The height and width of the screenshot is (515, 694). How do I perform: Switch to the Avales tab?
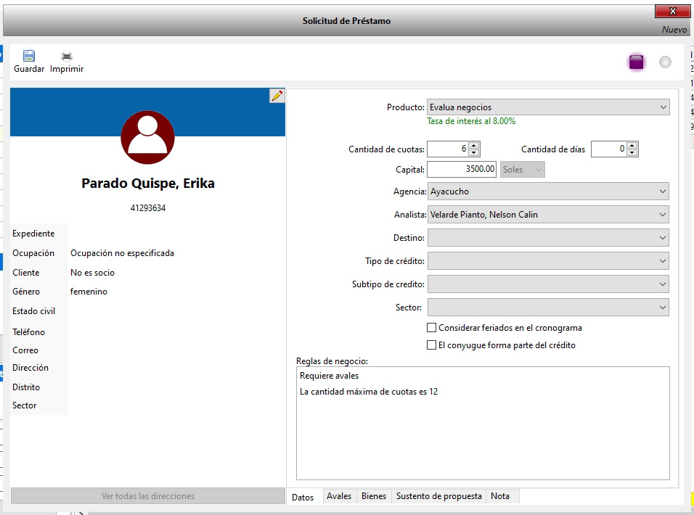[x=339, y=496]
